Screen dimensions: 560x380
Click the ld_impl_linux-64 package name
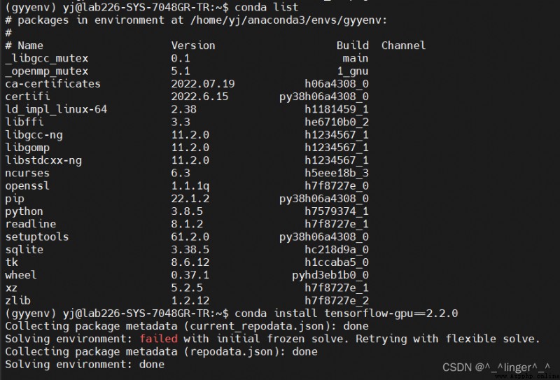pyautogui.click(x=56, y=109)
